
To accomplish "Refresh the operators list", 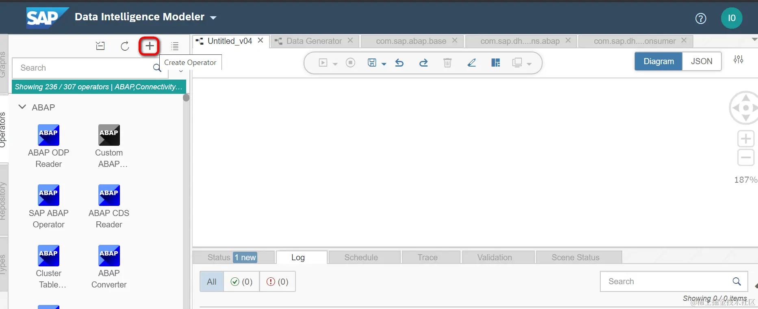I will click(x=125, y=46).
